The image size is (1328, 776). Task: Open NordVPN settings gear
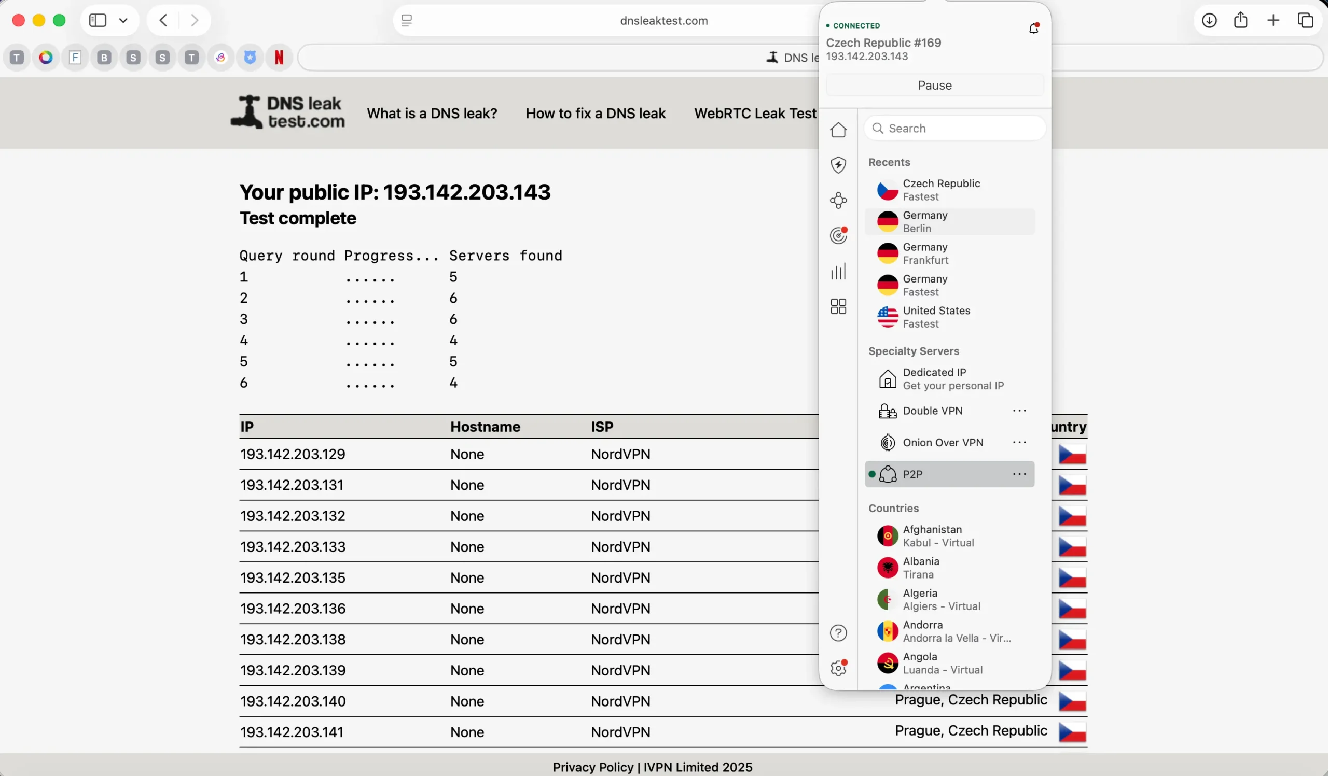pyautogui.click(x=838, y=668)
